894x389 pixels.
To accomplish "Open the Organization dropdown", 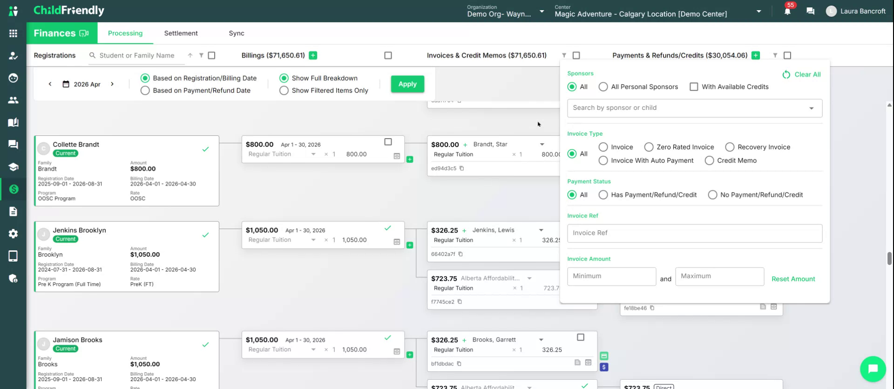I will coord(506,11).
